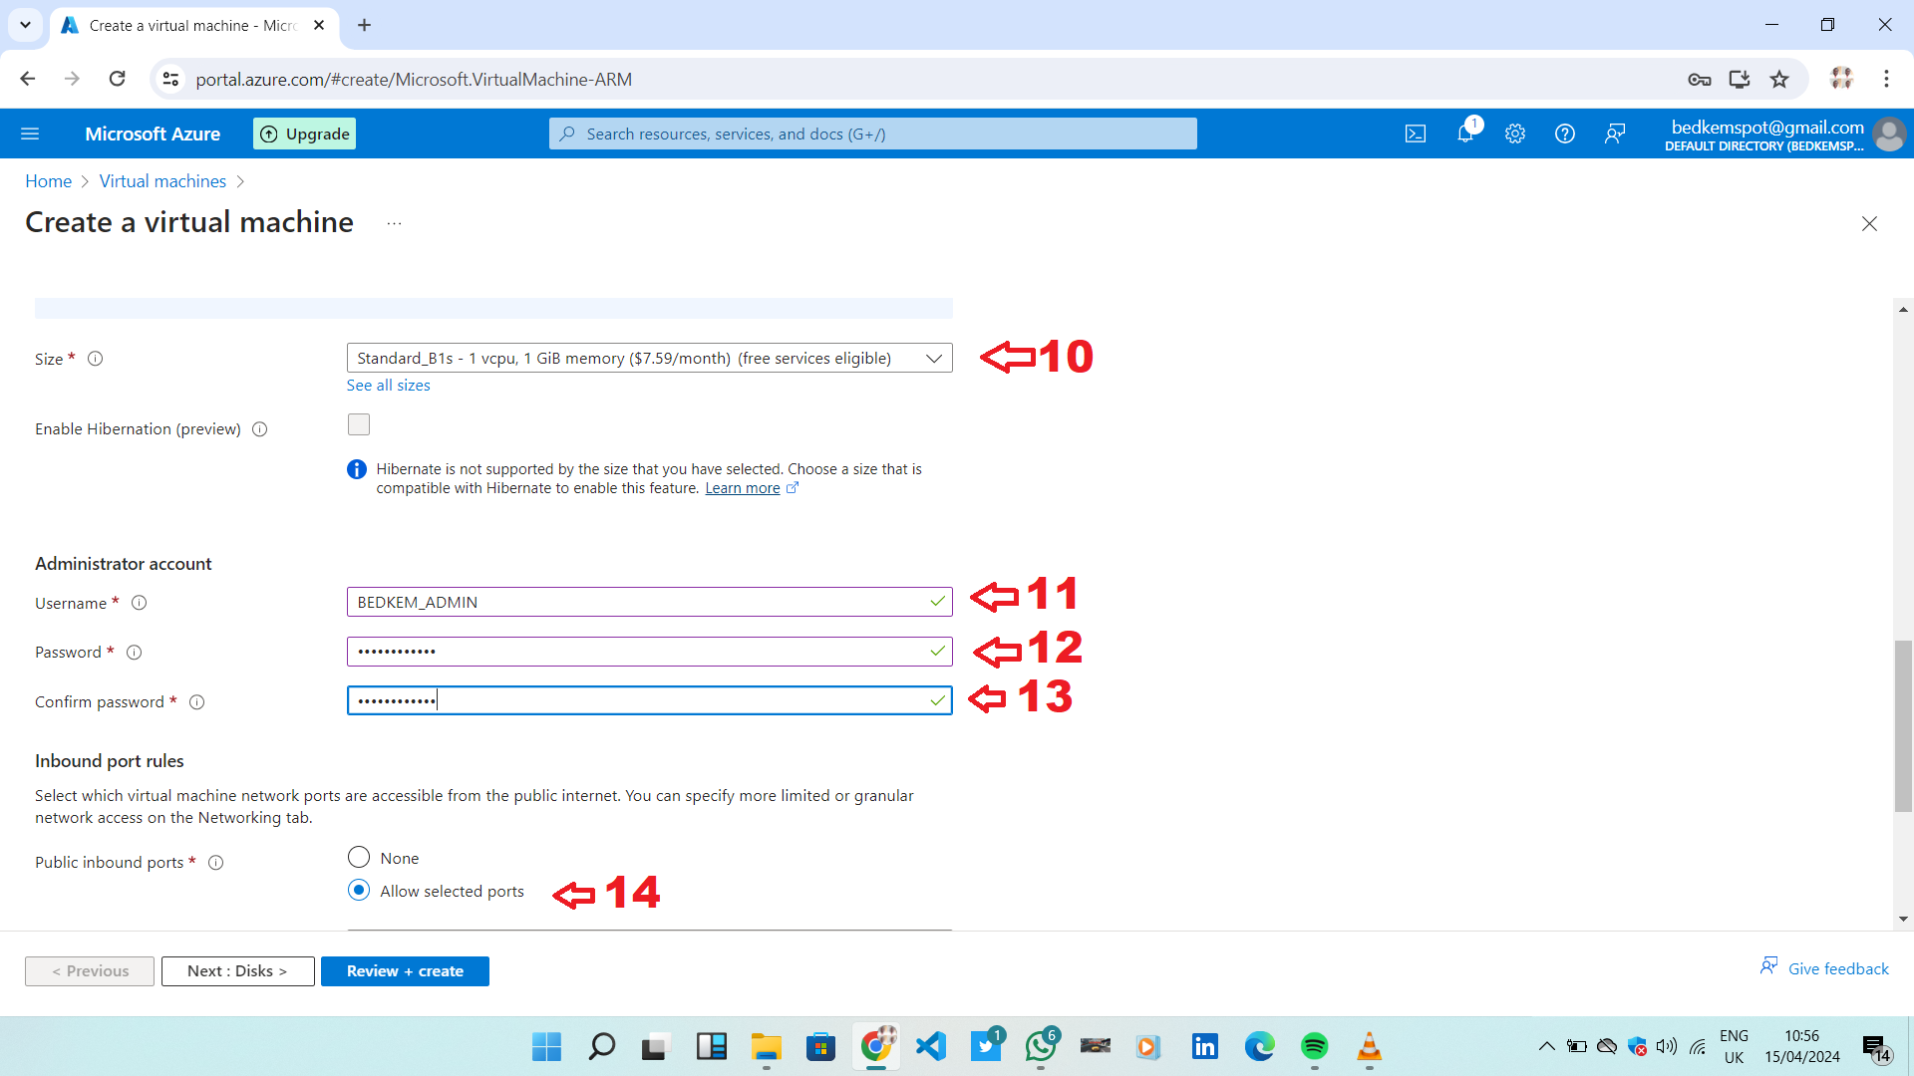Click the feedback icon in header
The height and width of the screenshot is (1076, 1914).
click(x=1615, y=134)
